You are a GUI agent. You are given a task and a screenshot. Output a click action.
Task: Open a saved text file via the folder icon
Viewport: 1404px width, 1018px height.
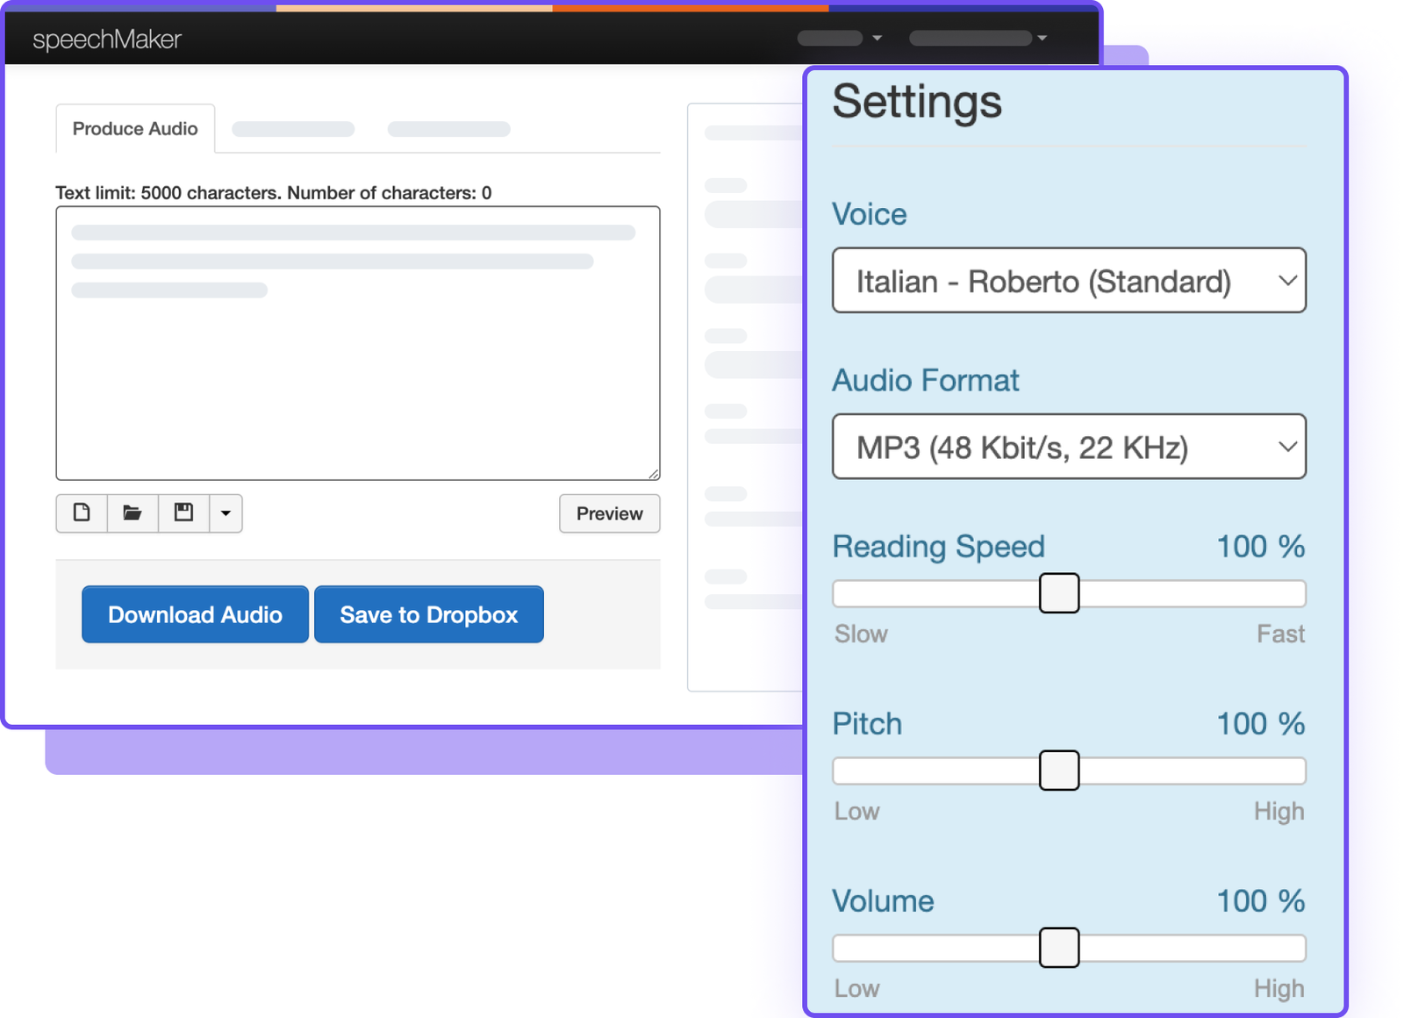pos(132,513)
